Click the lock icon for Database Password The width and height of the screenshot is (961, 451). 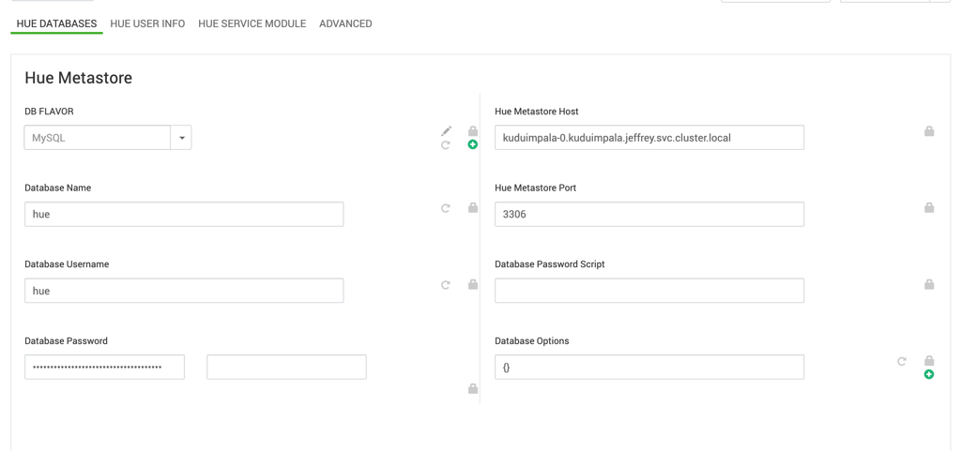pyautogui.click(x=473, y=388)
